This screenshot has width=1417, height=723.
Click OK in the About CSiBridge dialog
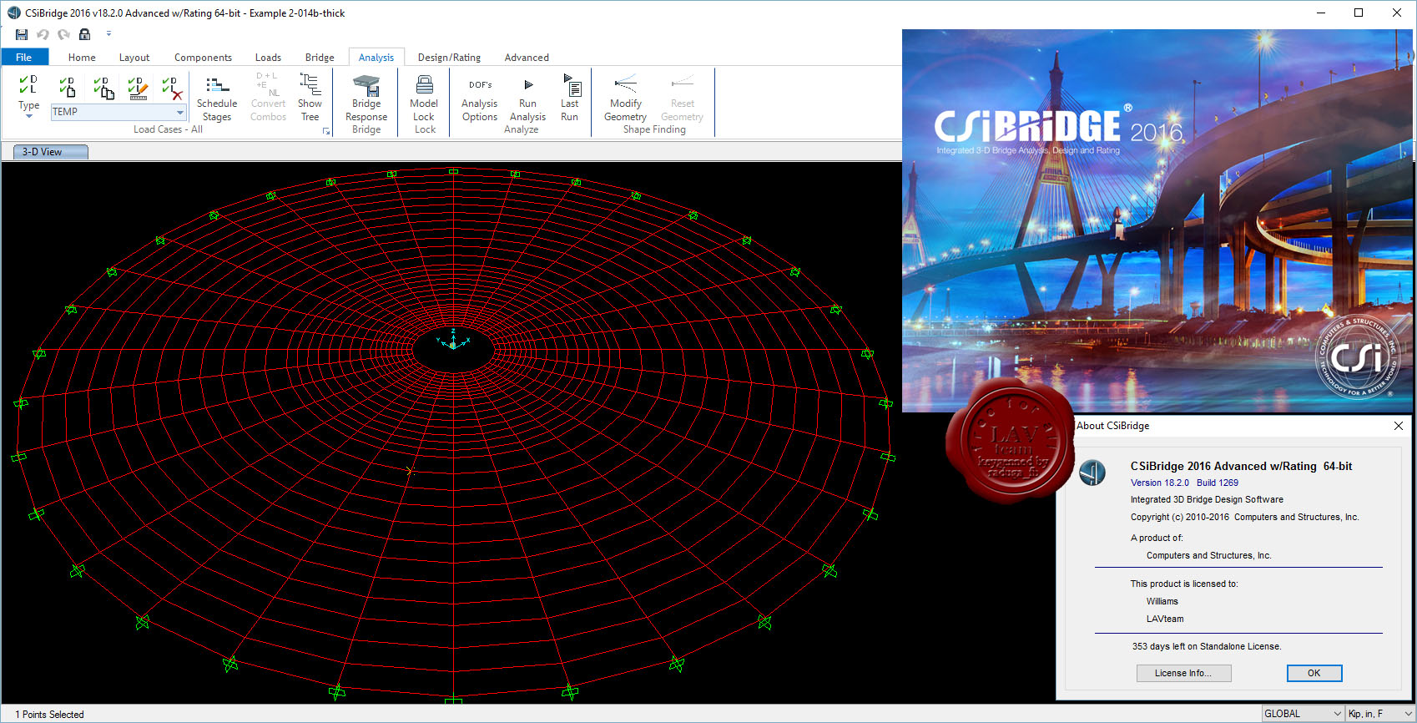(1314, 673)
